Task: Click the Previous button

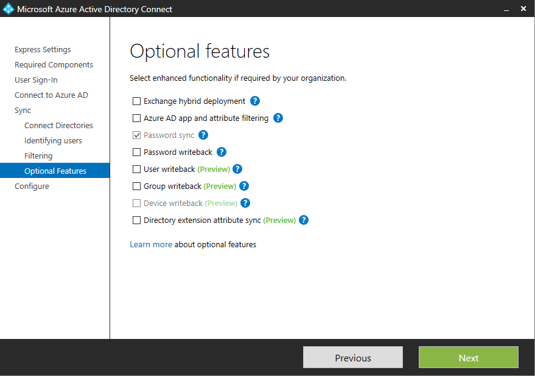Action: coord(353,357)
